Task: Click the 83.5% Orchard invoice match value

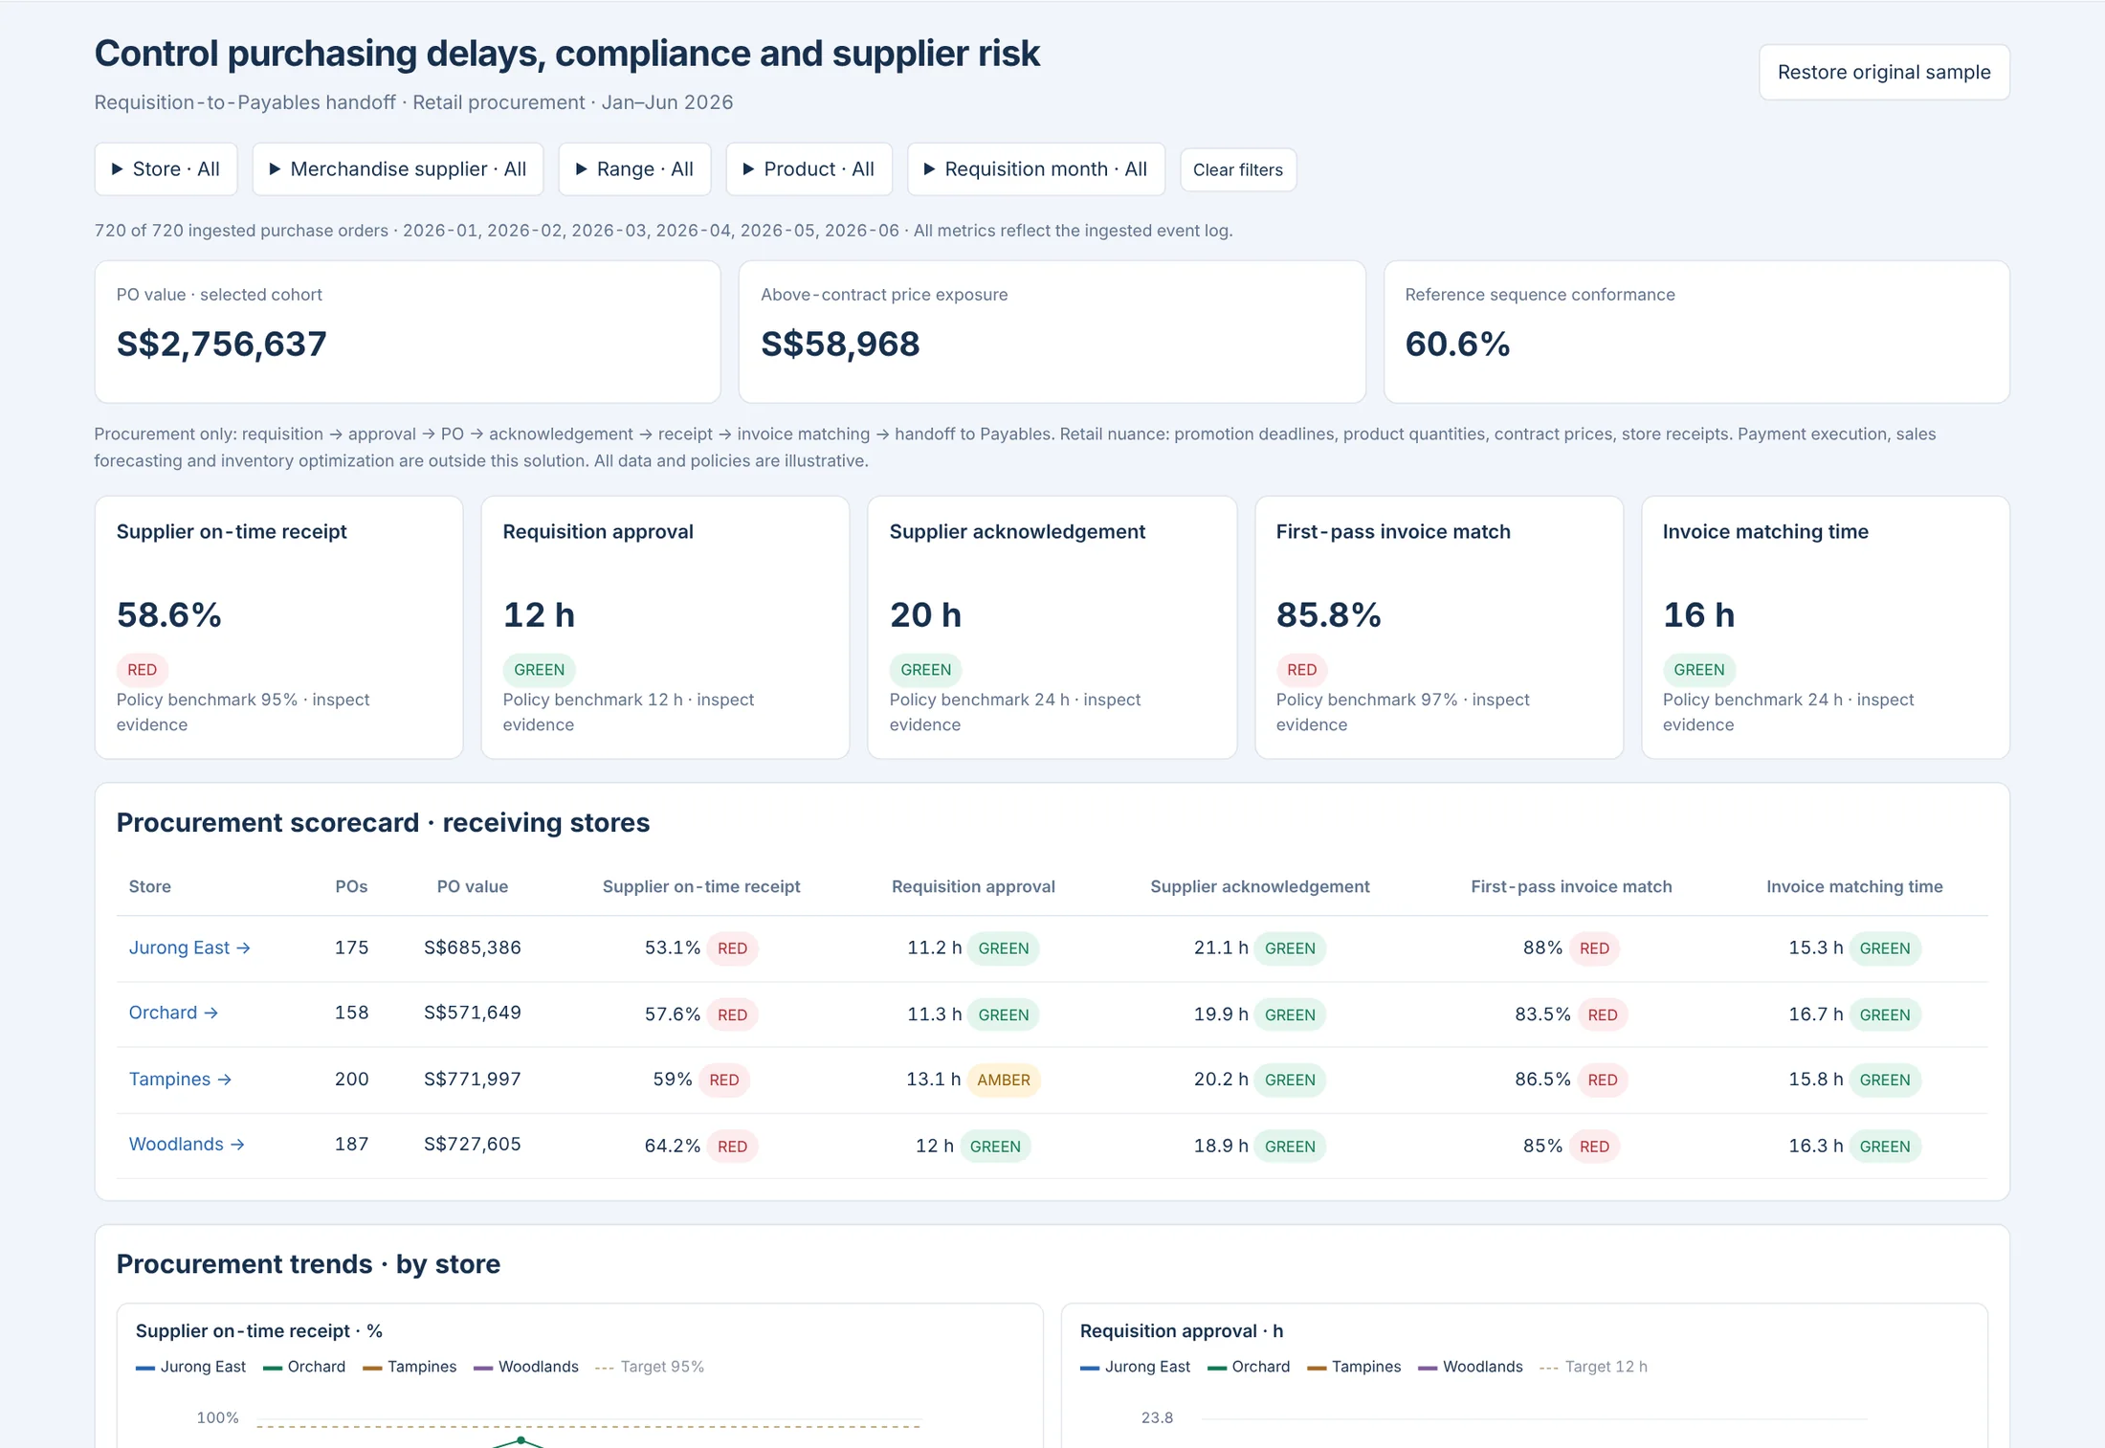Action: pyautogui.click(x=1542, y=1014)
